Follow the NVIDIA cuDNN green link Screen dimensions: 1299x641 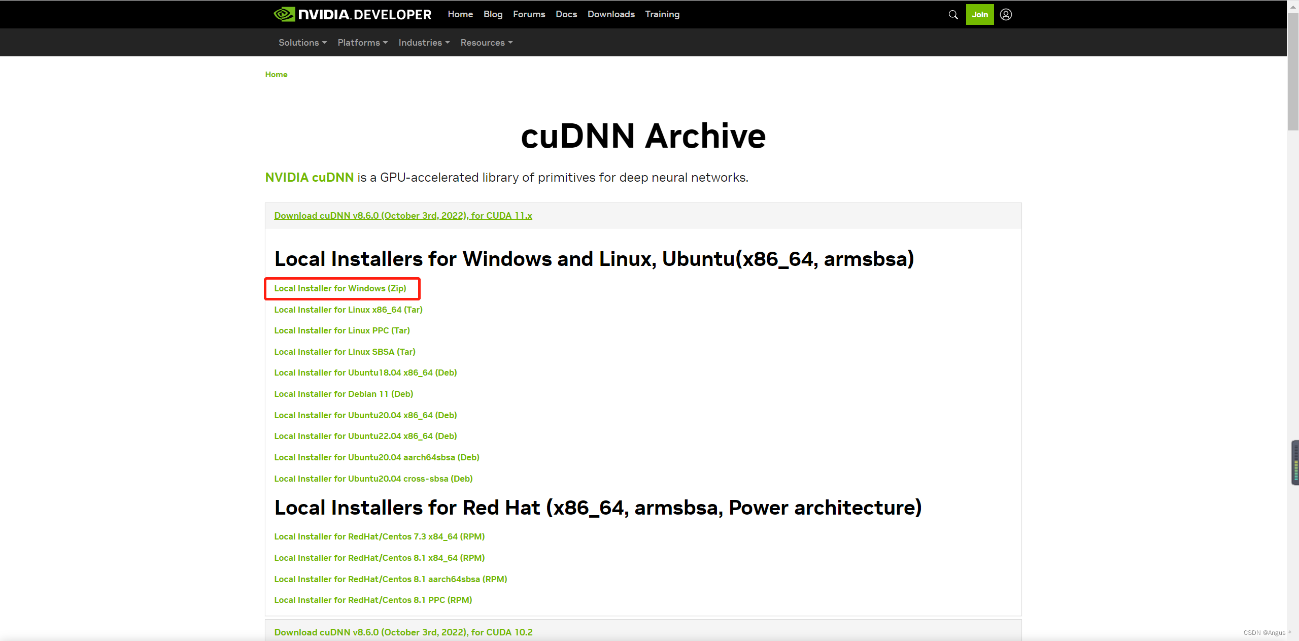309,178
